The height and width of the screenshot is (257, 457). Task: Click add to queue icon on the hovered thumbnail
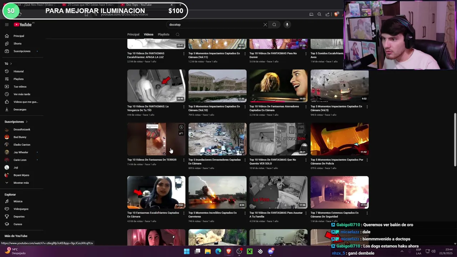coord(181,133)
